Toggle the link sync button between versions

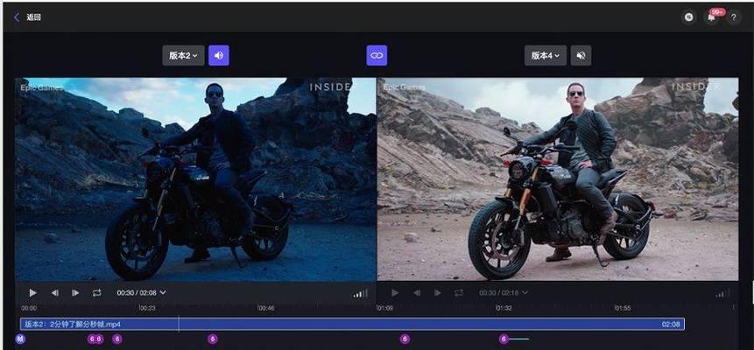pos(377,55)
